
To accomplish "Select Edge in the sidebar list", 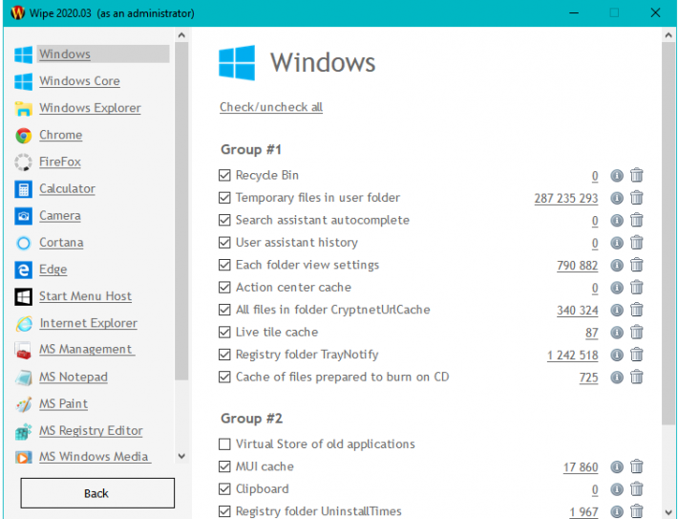I will click(53, 270).
